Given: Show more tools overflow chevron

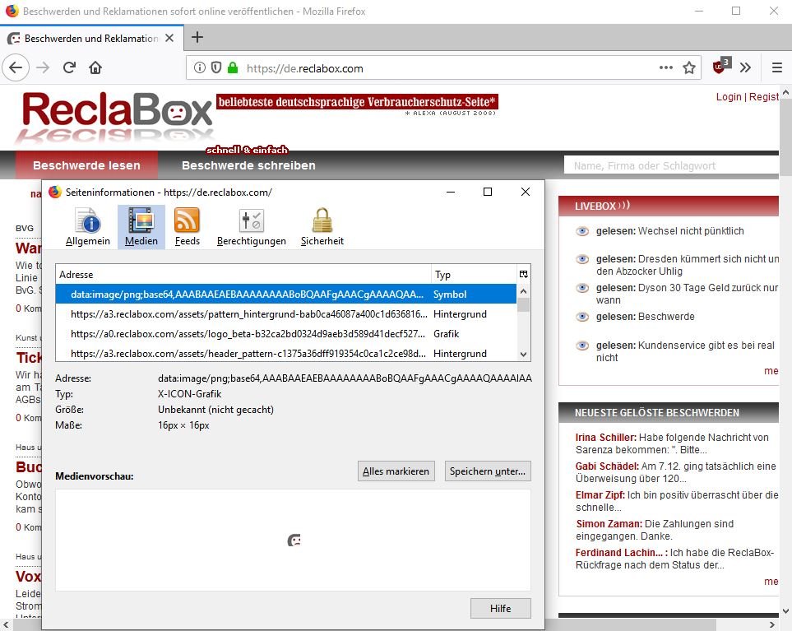Looking at the screenshot, I should coord(745,67).
